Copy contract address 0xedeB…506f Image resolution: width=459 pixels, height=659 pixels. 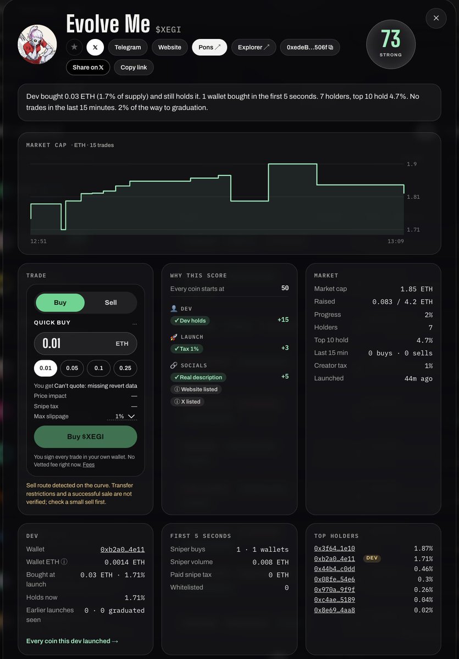(310, 47)
